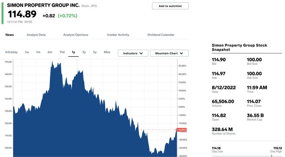The image size is (285, 157).
Task: Click the +0.82 price change value
Action: pos(49,16)
